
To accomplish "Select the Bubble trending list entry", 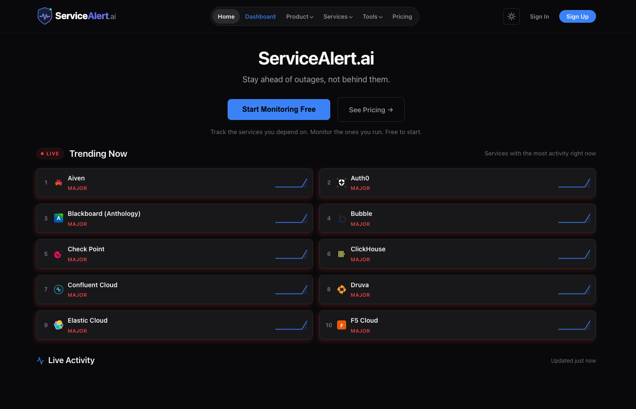I will (x=457, y=218).
